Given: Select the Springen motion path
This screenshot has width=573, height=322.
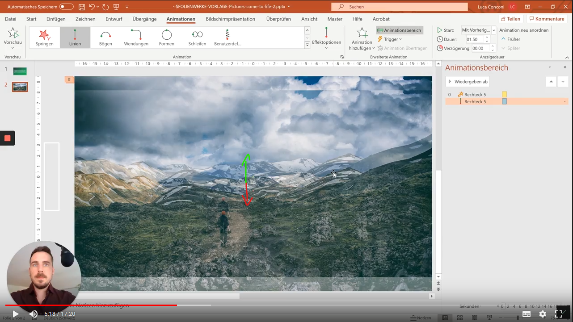Looking at the screenshot, I should 45,38.
